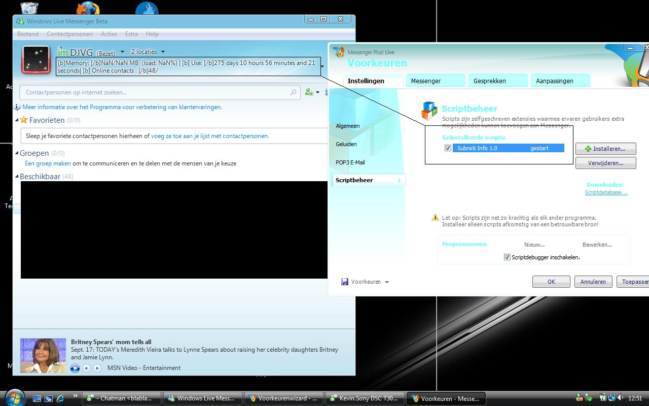
Task: Click voeg ze toe aan je lijst link
Action: tap(210, 136)
